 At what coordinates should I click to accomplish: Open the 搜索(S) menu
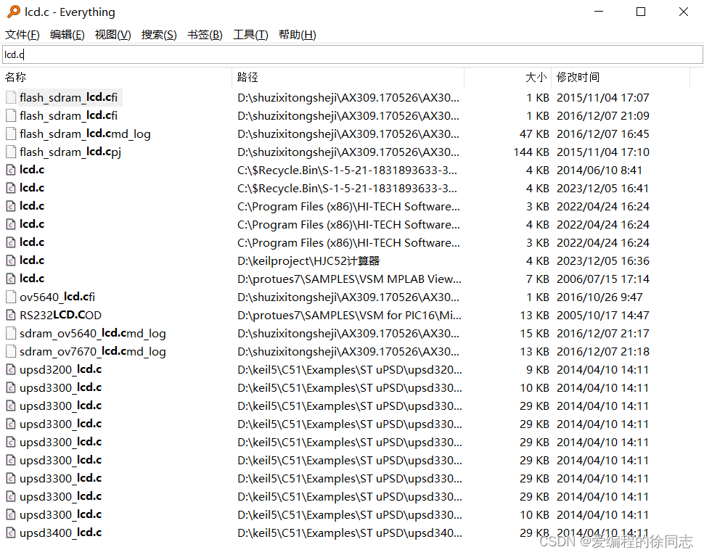(x=158, y=34)
